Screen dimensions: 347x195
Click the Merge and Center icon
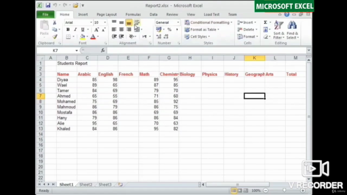point(137,29)
